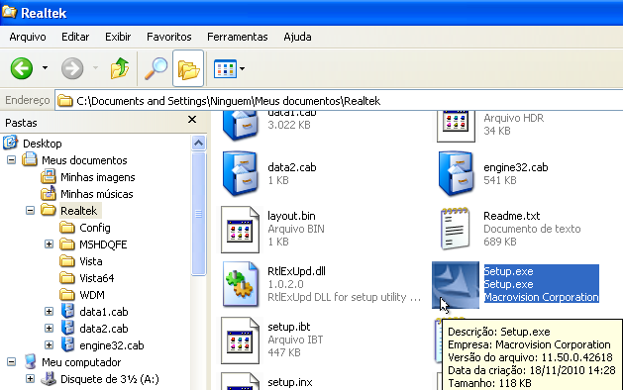Screen dimensions: 623x390
Task: Select Minhas imagens in the tree
Action: point(97,177)
